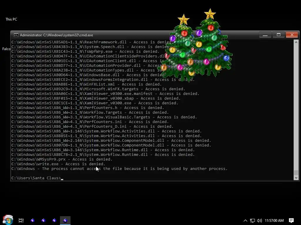This screenshot has width=301, height=225.
Task: Click the clock showing 11:57:00 AM
Action: [274, 221]
